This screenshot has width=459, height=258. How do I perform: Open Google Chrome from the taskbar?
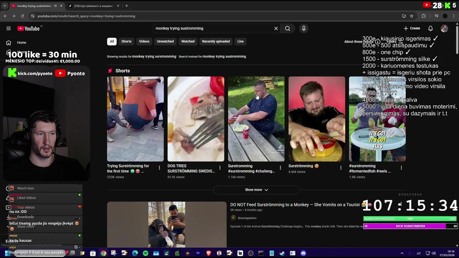(x=103, y=253)
